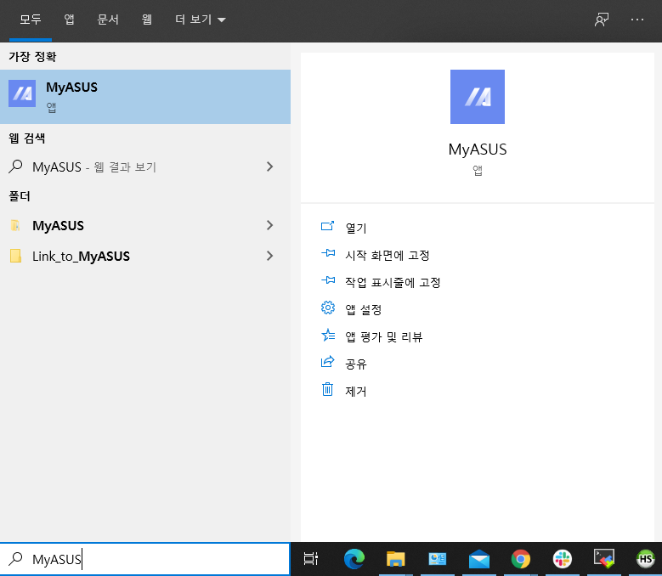The height and width of the screenshot is (576, 662).
Task: Click the 폴더 section header
Action: 20,196
